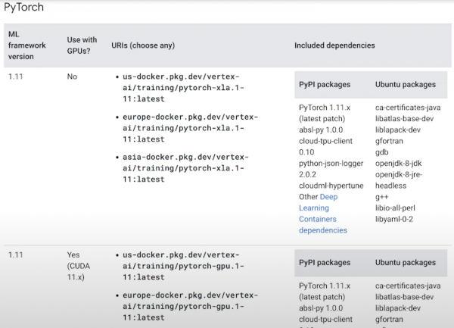Click 'libatlas-base-dev' in the non-GPU row
The image size is (454, 328).
click(x=405, y=119)
